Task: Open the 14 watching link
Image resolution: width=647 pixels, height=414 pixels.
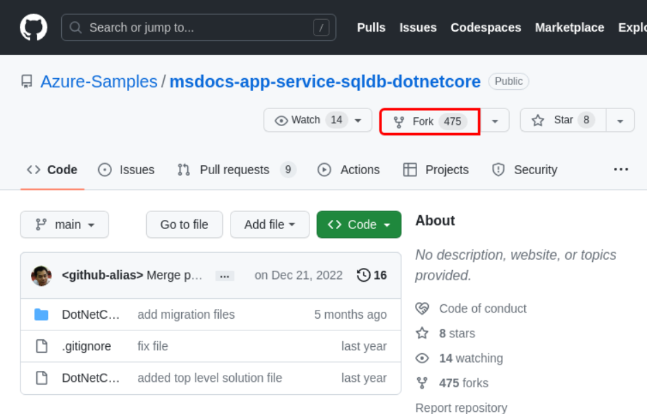Action: [x=471, y=358]
